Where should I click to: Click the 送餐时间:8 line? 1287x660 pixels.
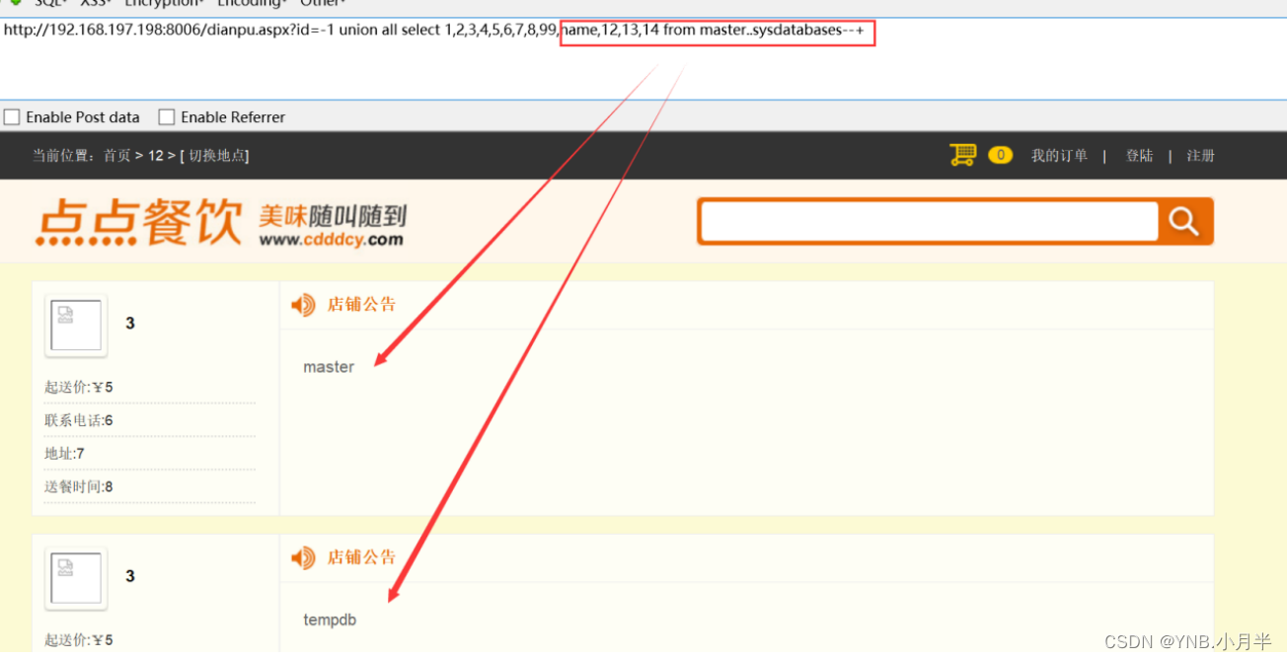(79, 486)
